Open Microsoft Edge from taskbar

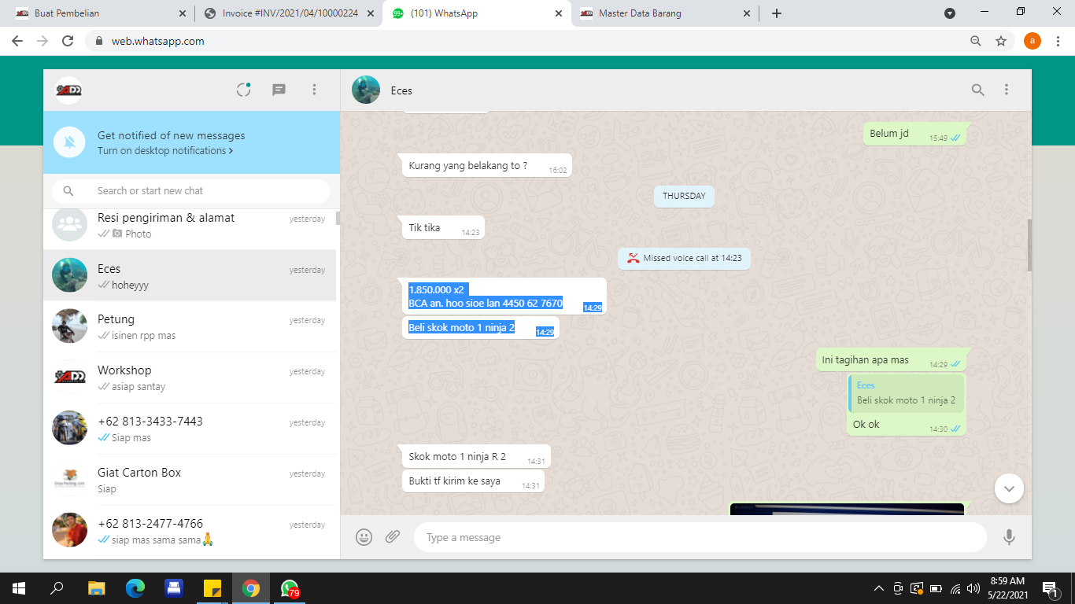[x=135, y=588]
